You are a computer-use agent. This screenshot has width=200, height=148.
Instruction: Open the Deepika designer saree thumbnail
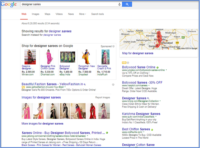point(30,57)
